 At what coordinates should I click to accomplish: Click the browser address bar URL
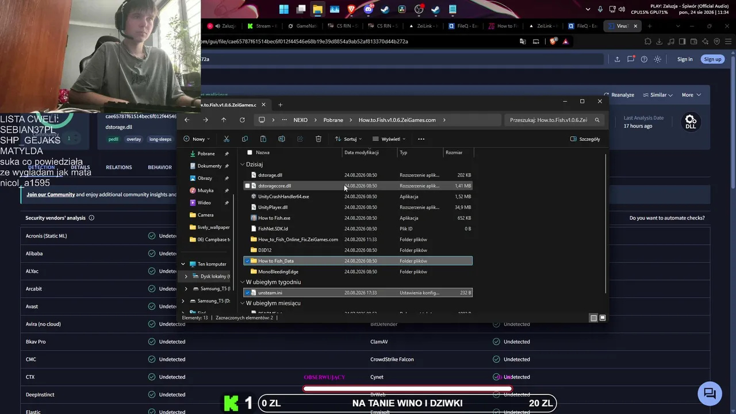[305, 41]
